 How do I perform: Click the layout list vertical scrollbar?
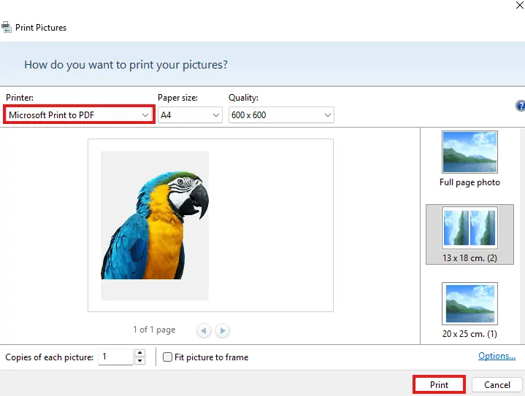[x=522, y=236]
